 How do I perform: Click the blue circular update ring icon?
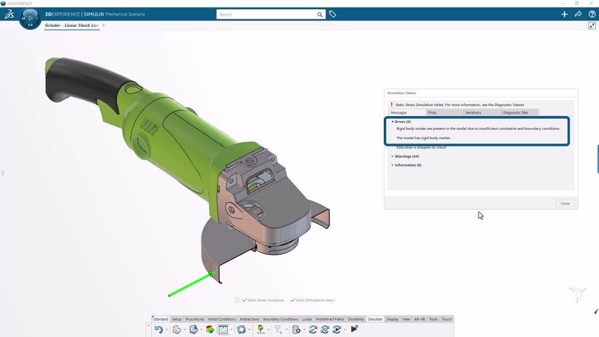click(241, 330)
